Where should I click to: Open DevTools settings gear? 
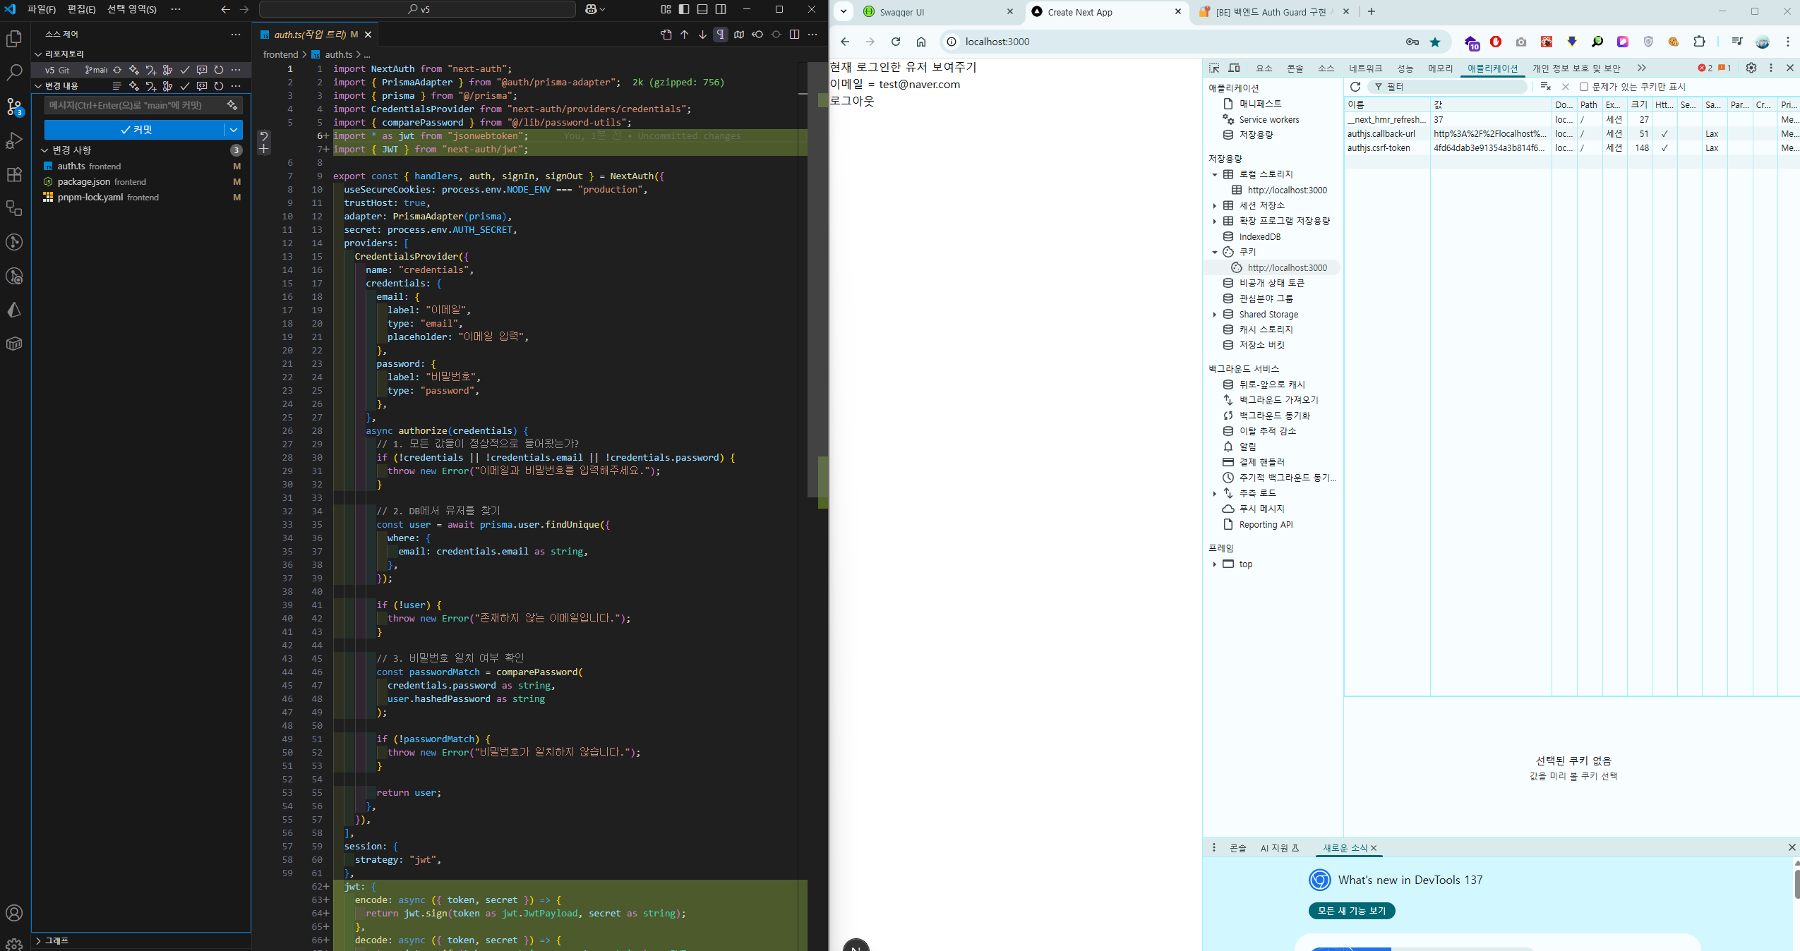pyautogui.click(x=1751, y=68)
